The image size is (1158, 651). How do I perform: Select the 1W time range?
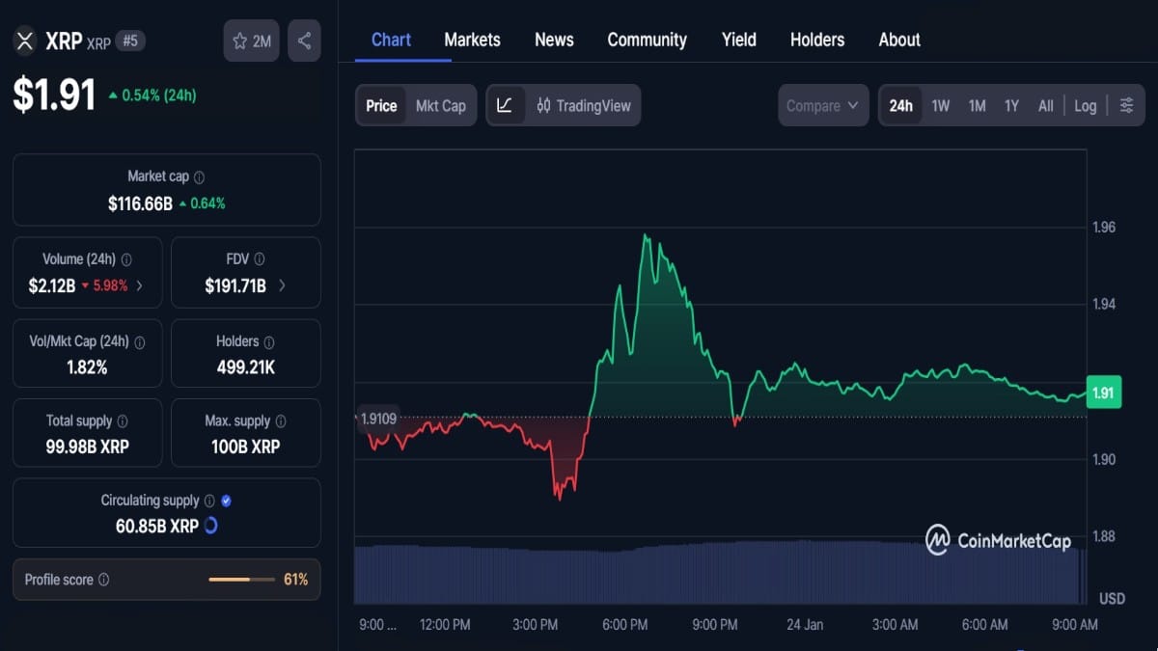[941, 106]
